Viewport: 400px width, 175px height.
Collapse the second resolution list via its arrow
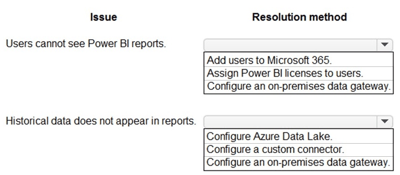385,121
